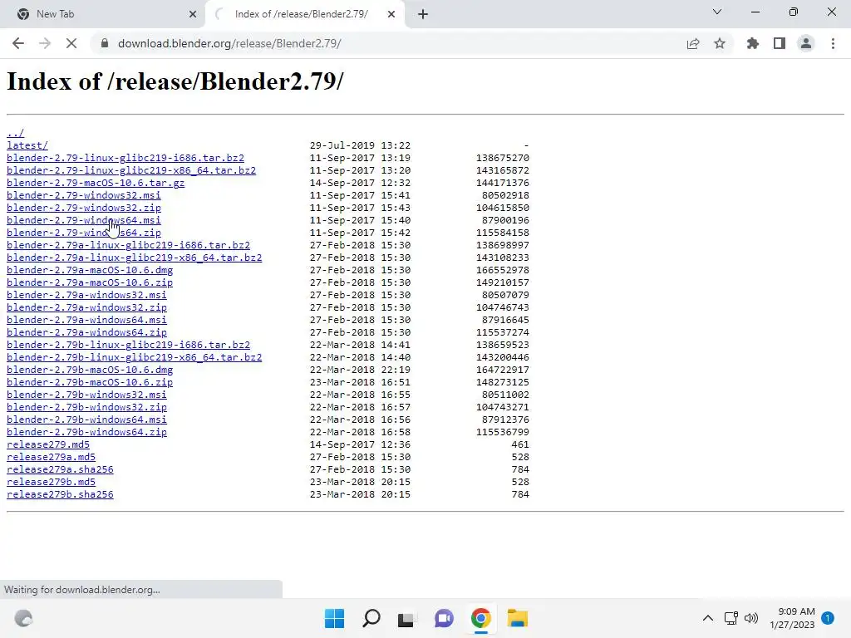Close the New Tab tab
Viewport: 851px width, 638px height.
point(193,14)
